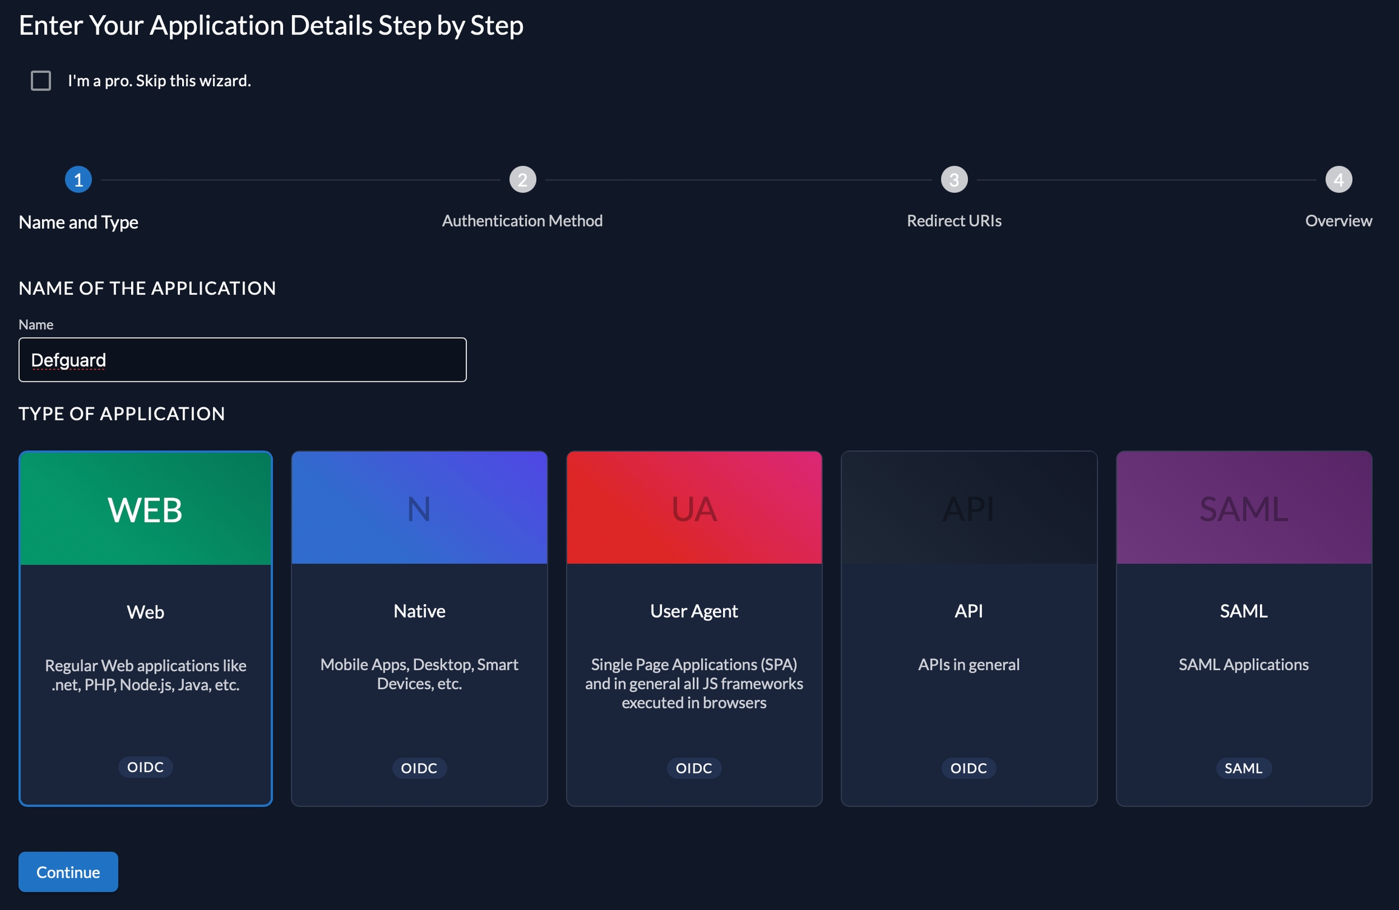
Task: Focus the application Name input field
Action: tap(242, 360)
